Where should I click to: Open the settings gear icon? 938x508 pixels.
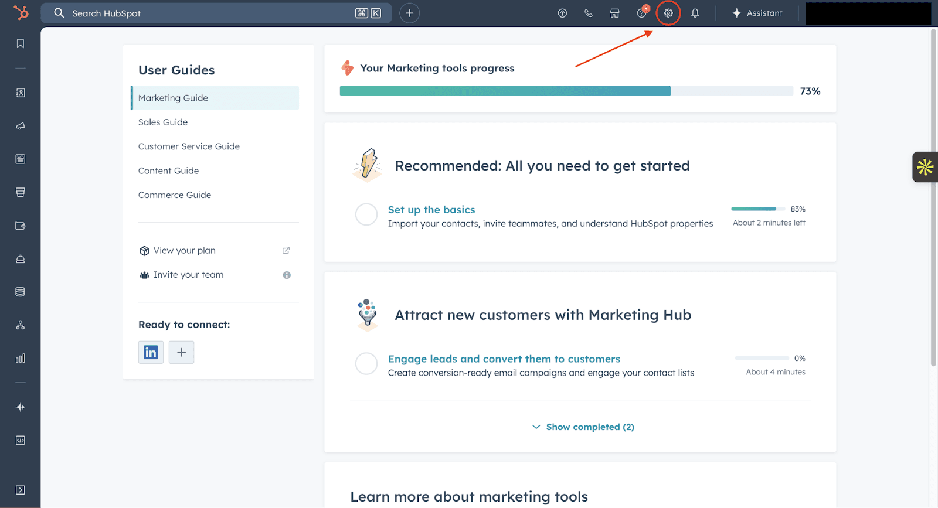click(x=668, y=13)
